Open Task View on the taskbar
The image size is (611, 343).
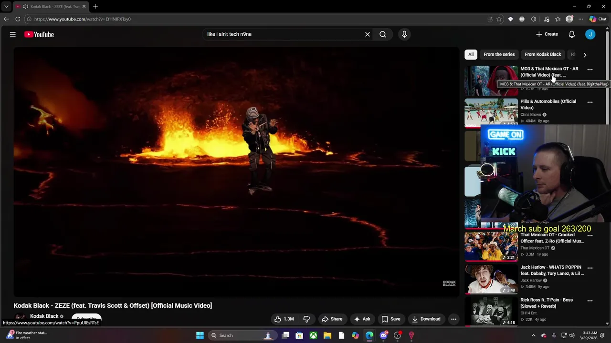[285, 335]
